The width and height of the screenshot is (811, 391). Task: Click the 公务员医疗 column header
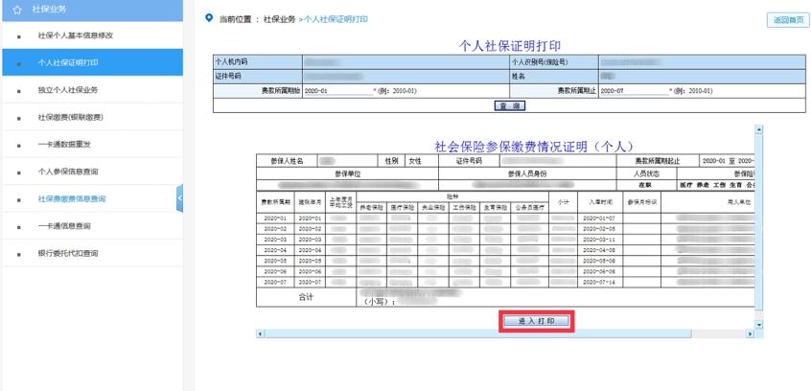529,207
